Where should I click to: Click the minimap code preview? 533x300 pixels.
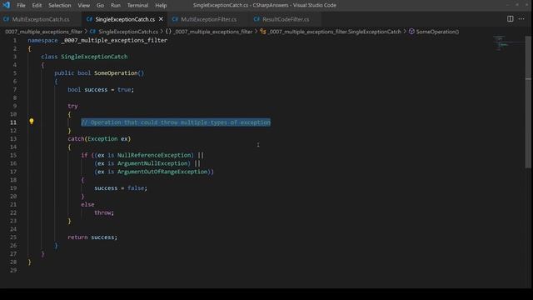pos(503,43)
